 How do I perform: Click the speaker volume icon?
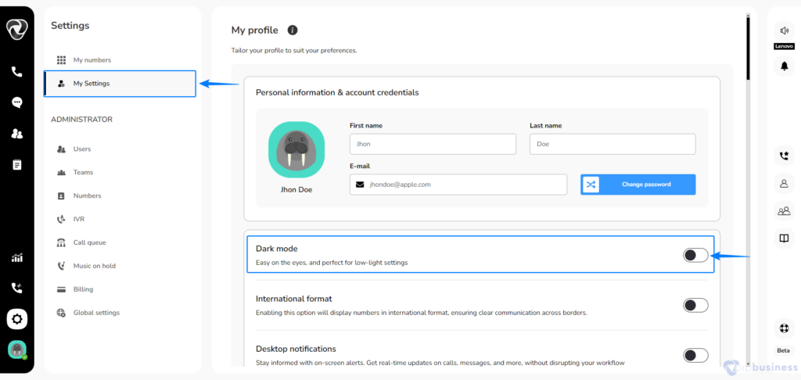(784, 30)
